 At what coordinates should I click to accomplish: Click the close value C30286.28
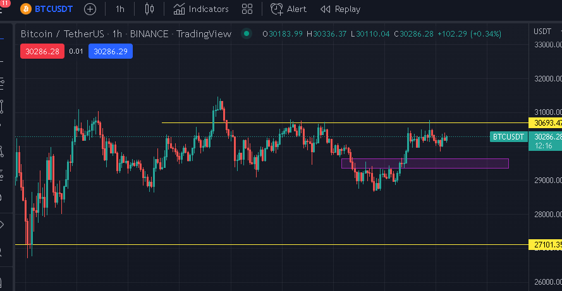coord(414,34)
